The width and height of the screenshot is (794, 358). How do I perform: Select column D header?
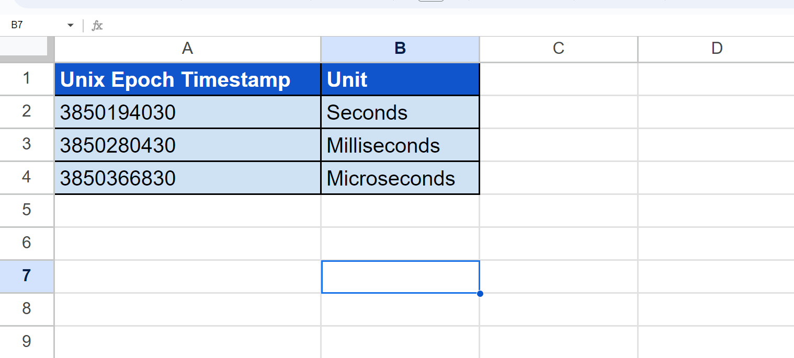716,49
